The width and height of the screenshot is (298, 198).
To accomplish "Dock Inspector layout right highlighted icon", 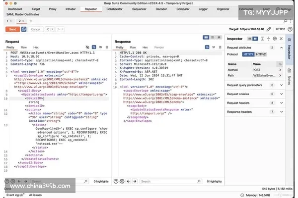I will pyautogui.click(x=255, y=39).
